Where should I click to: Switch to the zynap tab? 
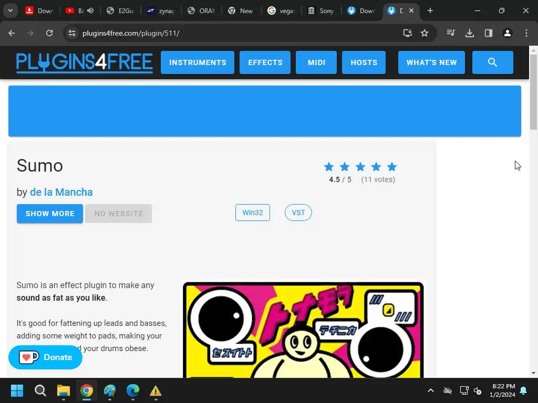161,10
